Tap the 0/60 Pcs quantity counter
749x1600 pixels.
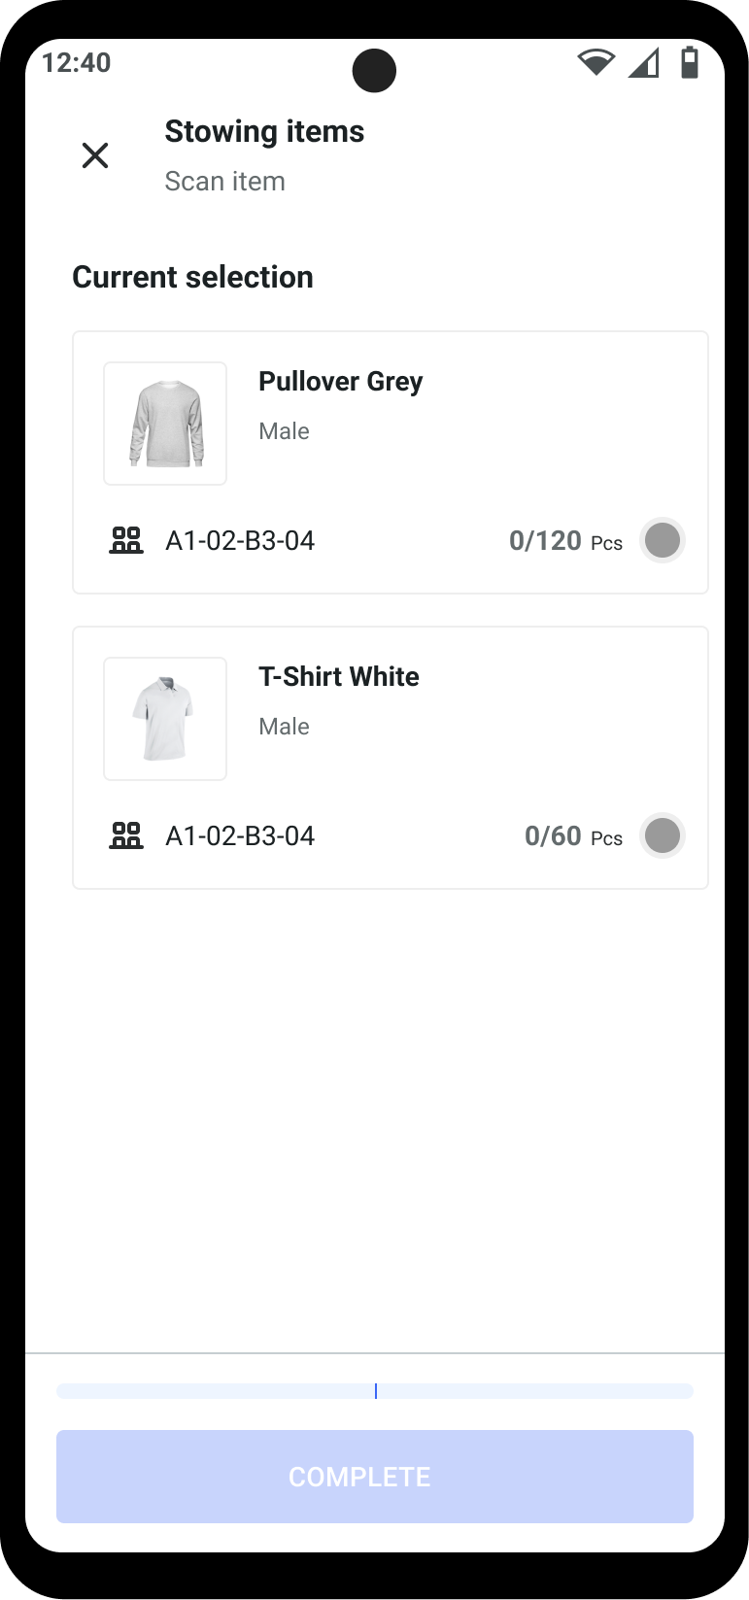click(x=573, y=836)
